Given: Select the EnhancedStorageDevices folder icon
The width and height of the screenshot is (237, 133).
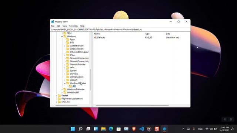Looking at the screenshot, I should click(68, 52).
